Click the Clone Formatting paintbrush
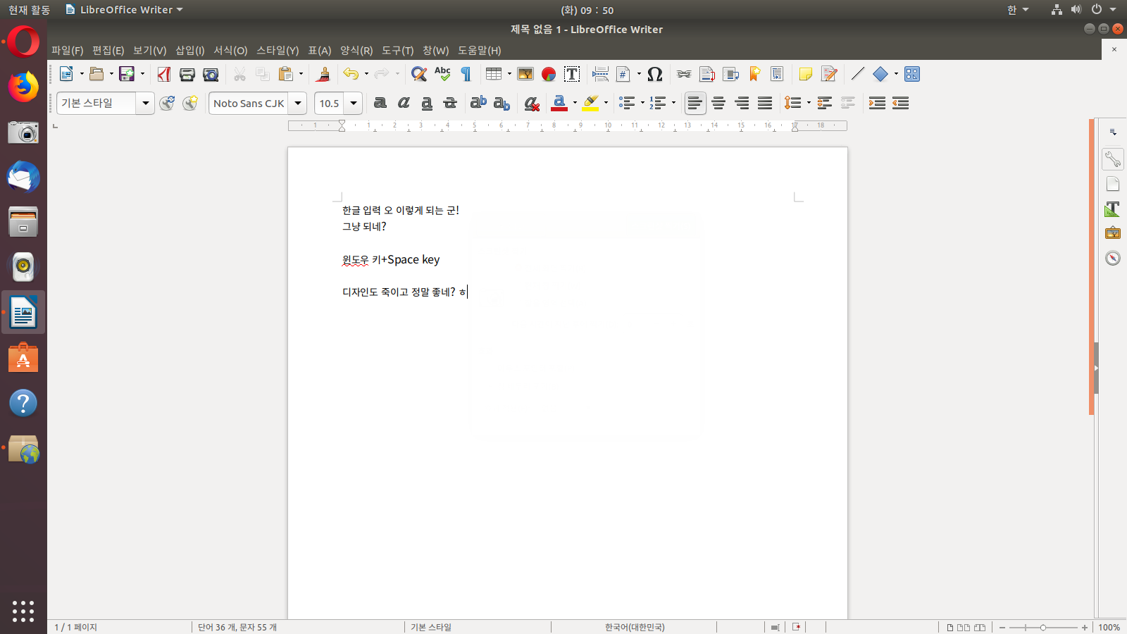1127x634 pixels. pos(324,74)
